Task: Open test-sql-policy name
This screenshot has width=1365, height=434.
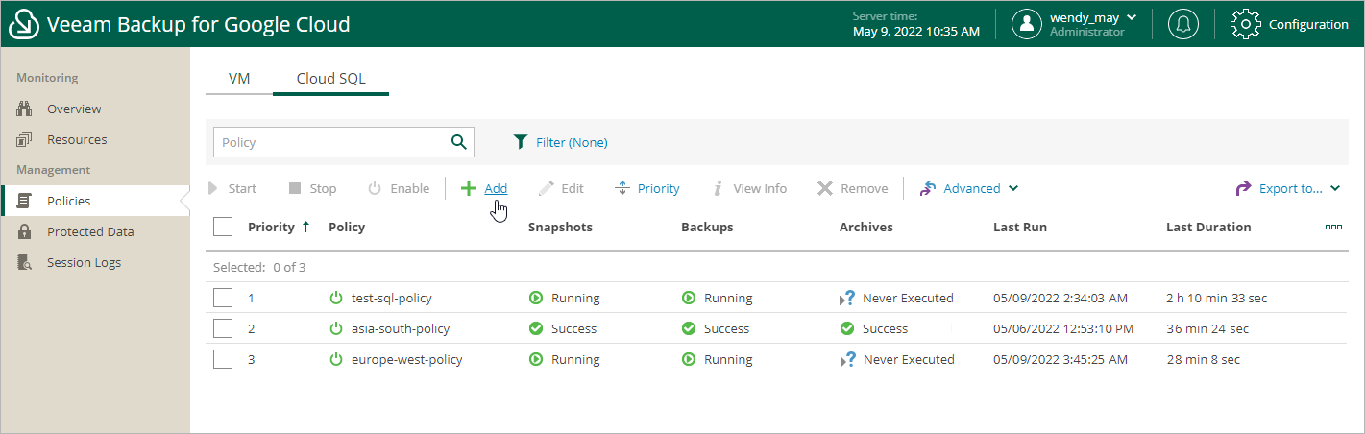Action: [392, 299]
